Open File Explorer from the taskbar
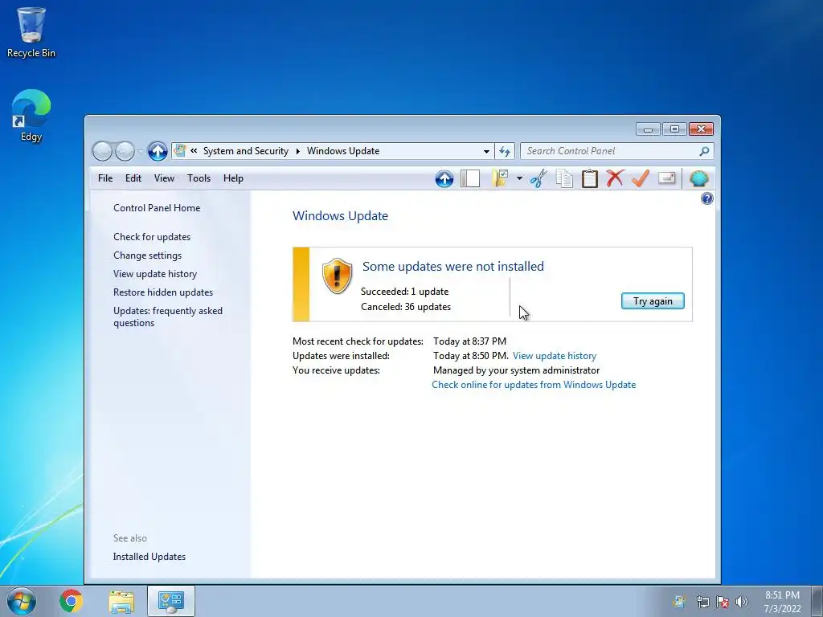Image resolution: width=823 pixels, height=617 pixels. 121,601
